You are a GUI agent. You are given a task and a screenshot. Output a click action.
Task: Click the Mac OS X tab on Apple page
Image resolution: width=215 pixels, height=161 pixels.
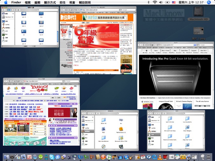pos(204,50)
